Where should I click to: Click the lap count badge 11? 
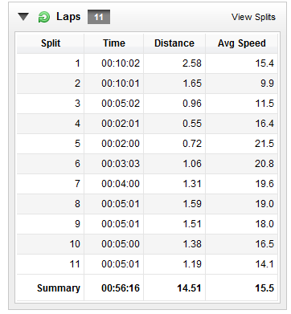(x=99, y=17)
